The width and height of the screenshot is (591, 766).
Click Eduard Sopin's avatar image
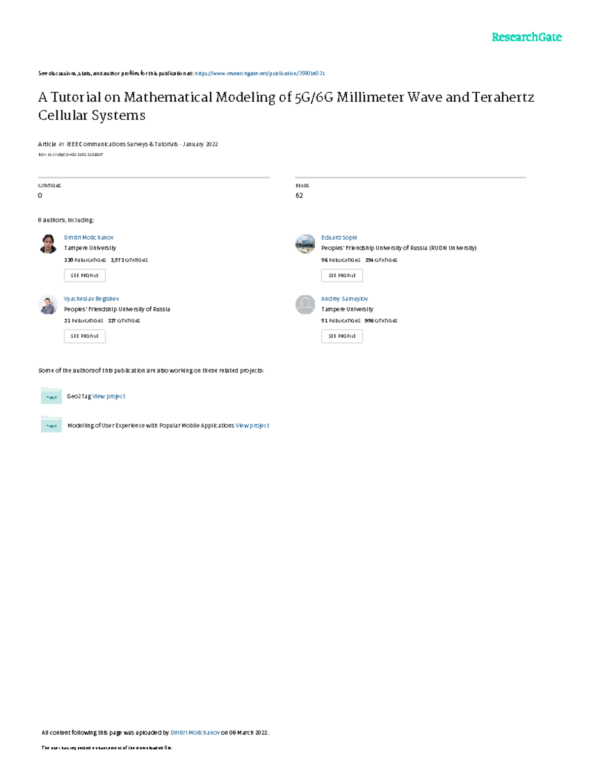305,244
